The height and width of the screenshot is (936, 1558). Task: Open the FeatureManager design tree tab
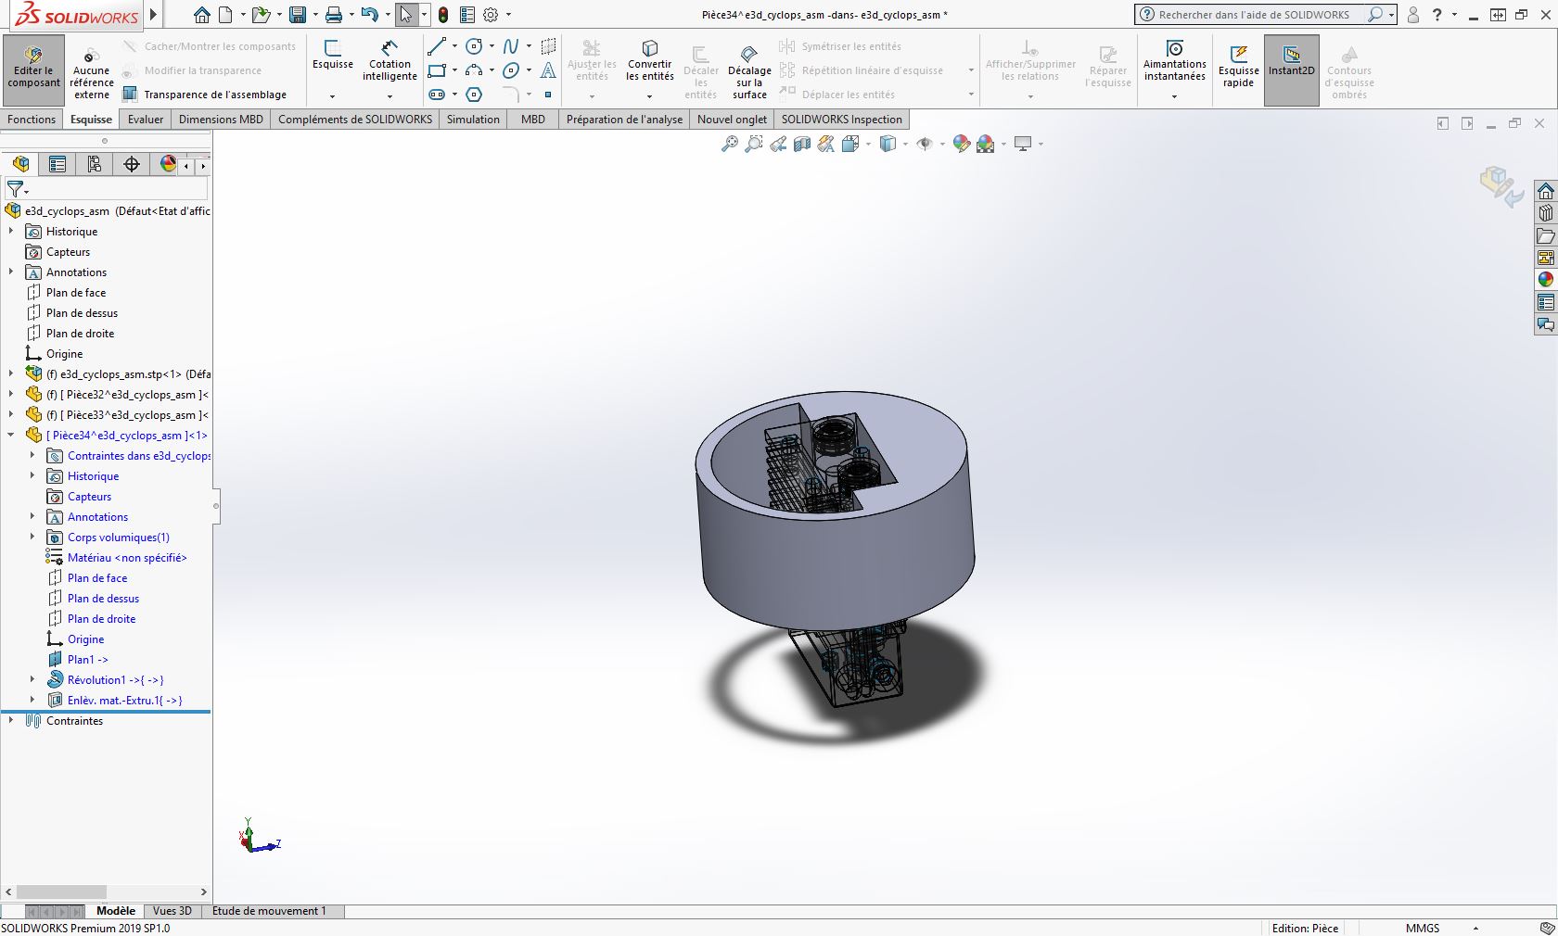[x=20, y=164]
